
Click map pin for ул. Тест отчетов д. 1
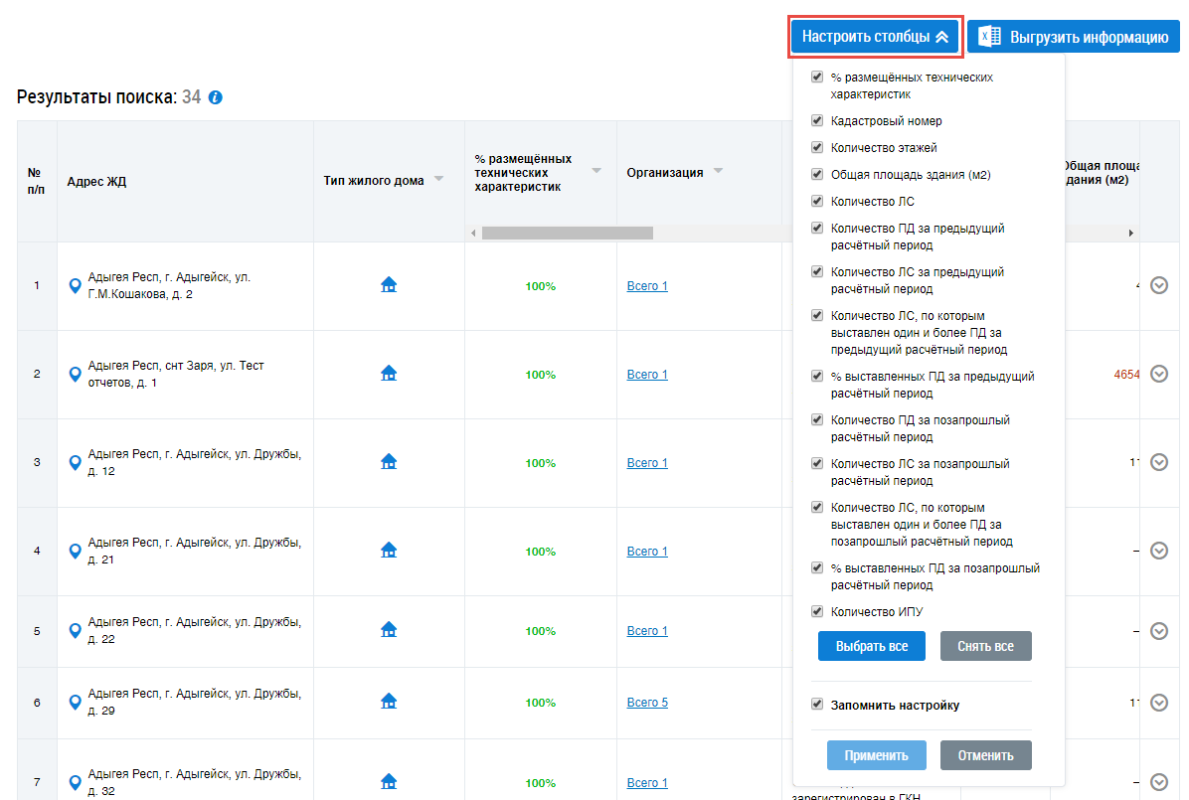(x=75, y=375)
